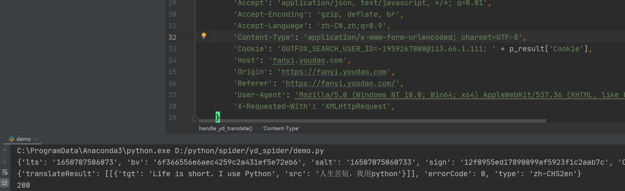Collapse the code block fold marker

195,118
